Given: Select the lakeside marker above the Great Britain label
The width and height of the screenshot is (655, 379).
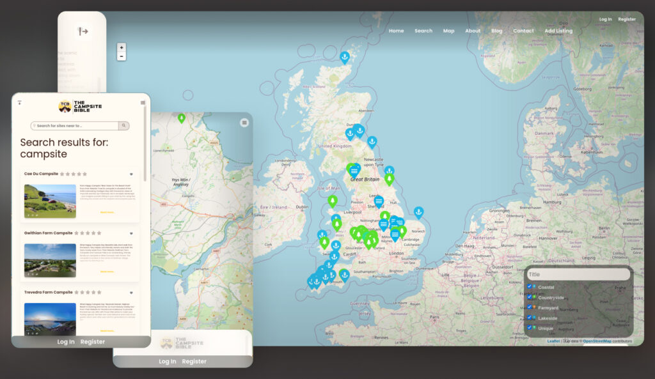Looking at the screenshot, I should click(354, 171).
